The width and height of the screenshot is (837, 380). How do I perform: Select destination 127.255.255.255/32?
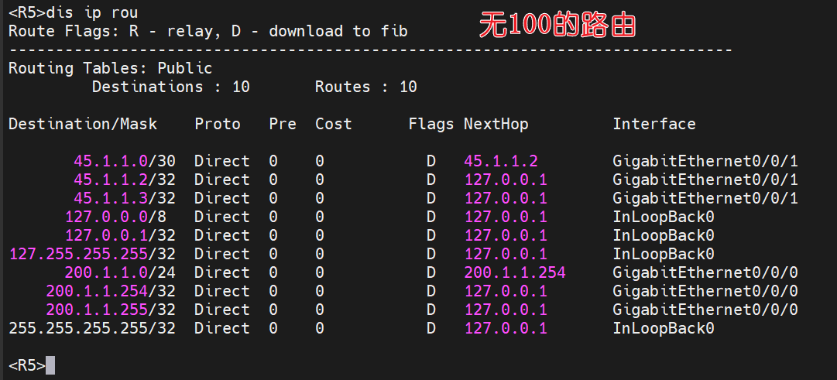(92, 254)
